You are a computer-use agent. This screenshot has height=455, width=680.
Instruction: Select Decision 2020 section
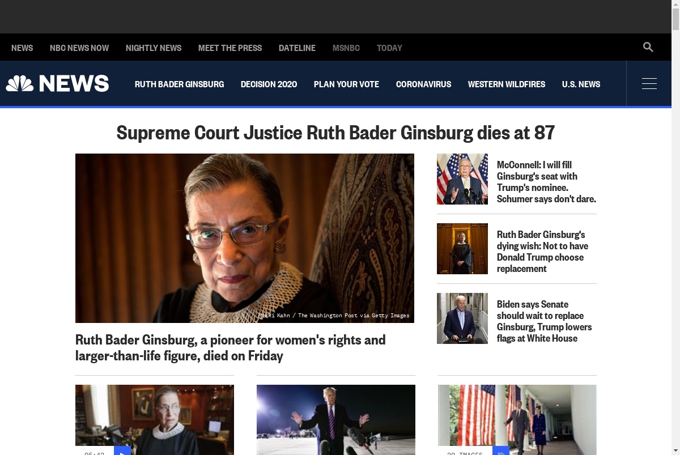(269, 84)
